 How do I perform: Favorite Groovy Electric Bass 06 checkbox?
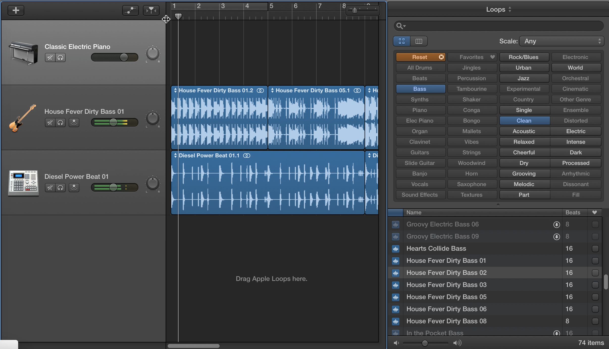click(595, 224)
